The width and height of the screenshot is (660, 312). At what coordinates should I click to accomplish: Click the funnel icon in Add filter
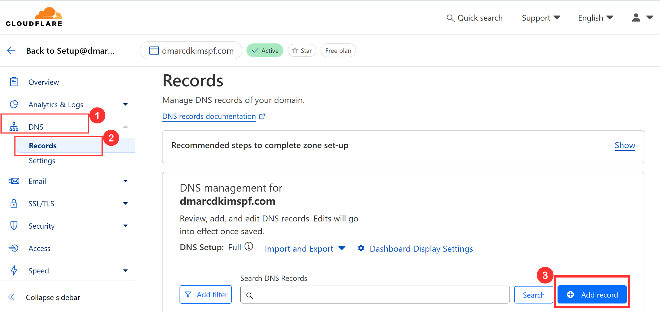188,295
